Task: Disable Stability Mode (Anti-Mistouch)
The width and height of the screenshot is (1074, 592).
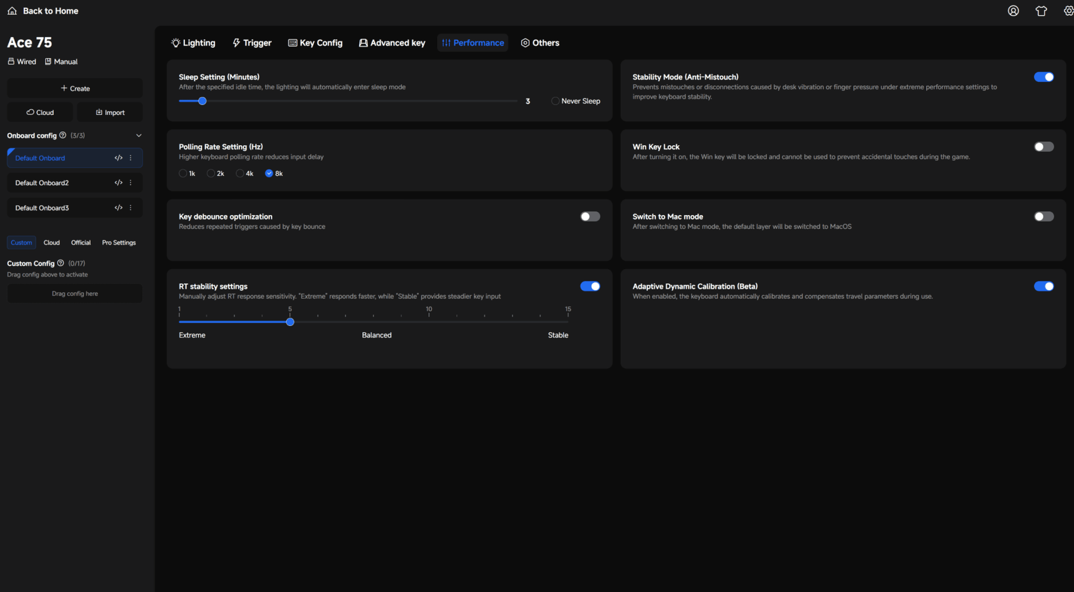Action: [1044, 77]
